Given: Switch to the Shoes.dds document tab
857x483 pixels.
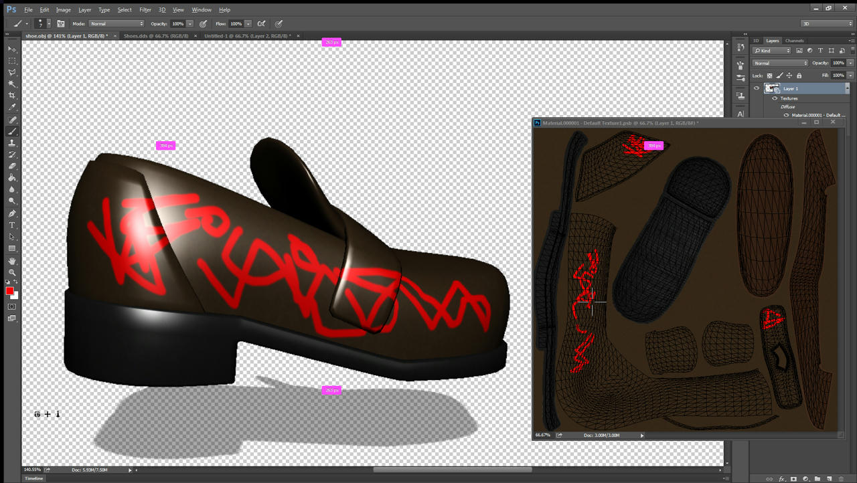Looking at the screenshot, I should point(156,35).
